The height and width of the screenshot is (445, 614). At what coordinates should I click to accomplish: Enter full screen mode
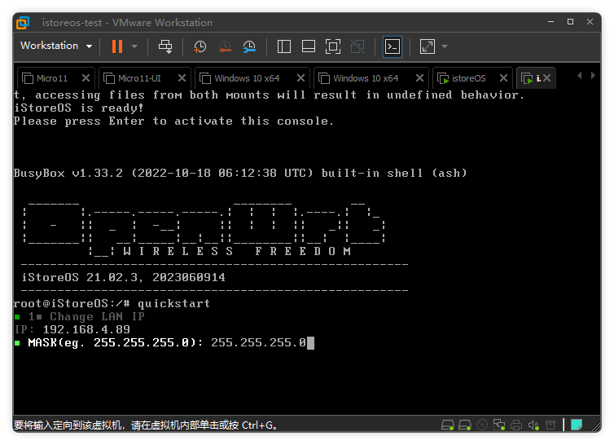(333, 46)
